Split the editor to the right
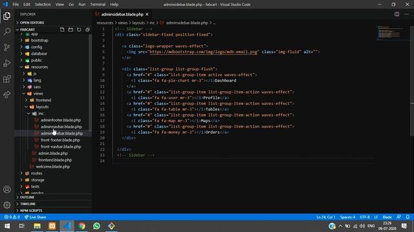This screenshot has width=414, height=232. 397,14
